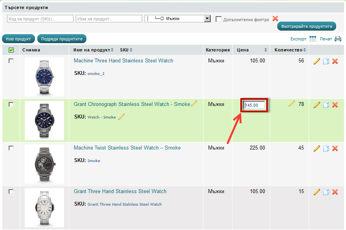Delete Grant Three Hand watch with red X
Image resolution: width=346 pixels, height=230 pixels.
pos(335,192)
